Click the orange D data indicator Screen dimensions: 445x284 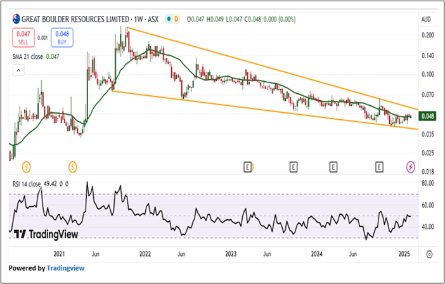coord(176,19)
